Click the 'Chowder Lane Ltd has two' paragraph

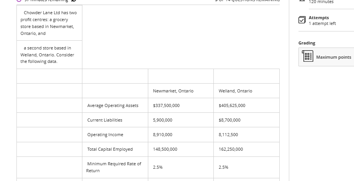pyautogui.click(x=49, y=23)
